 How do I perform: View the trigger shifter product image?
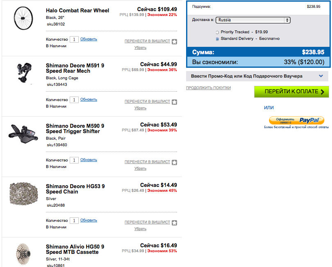[23, 134]
